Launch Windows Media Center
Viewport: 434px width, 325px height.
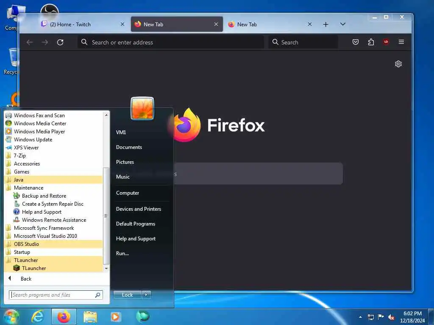coord(53,124)
